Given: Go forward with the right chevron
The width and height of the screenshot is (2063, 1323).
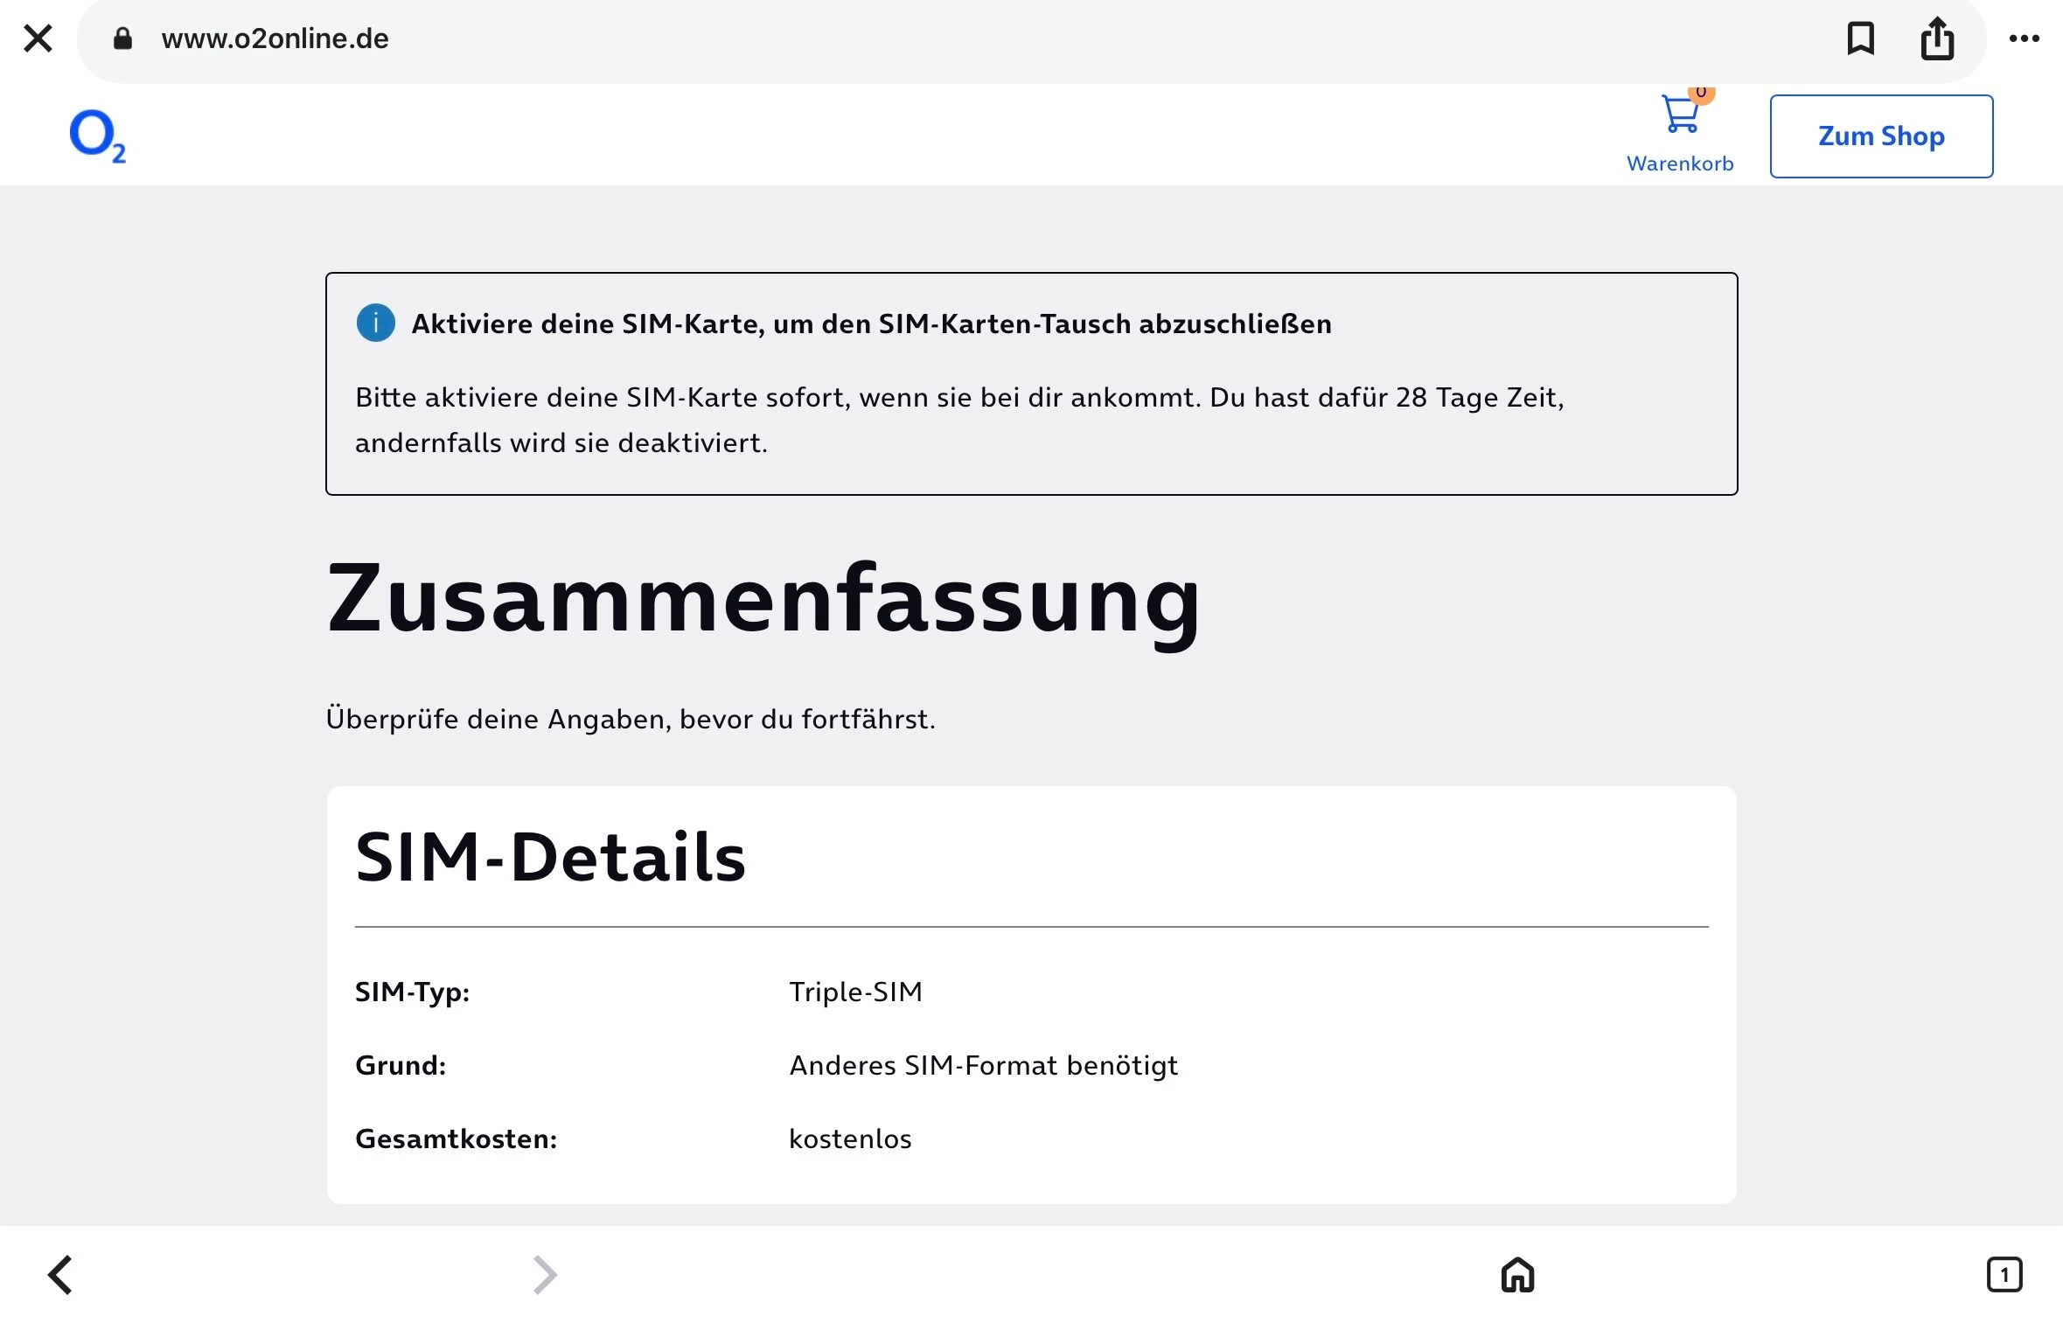Looking at the screenshot, I should [545, 1275].
